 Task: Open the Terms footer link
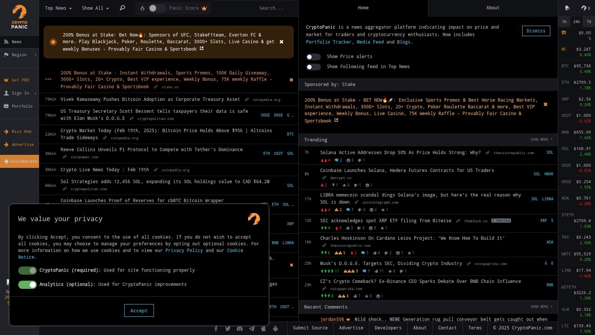475,328
